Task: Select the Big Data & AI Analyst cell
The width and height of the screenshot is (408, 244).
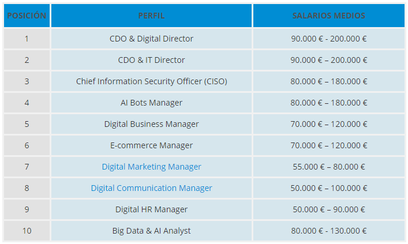Action: point(151,231)
